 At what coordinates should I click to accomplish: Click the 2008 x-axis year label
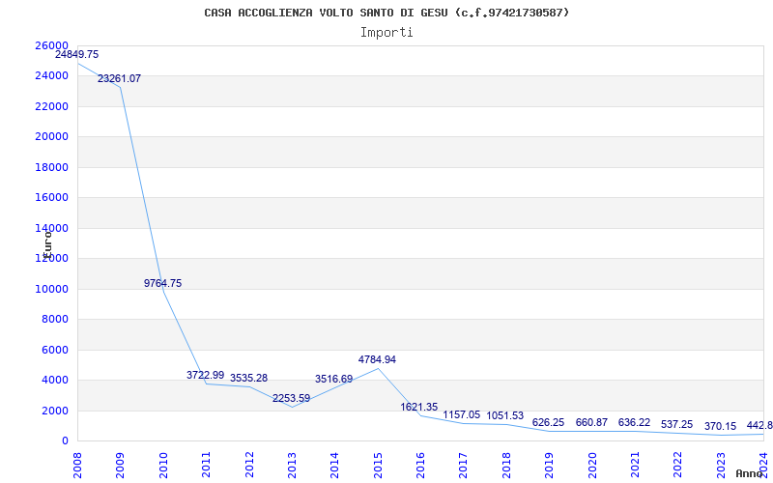pos(77,465)
